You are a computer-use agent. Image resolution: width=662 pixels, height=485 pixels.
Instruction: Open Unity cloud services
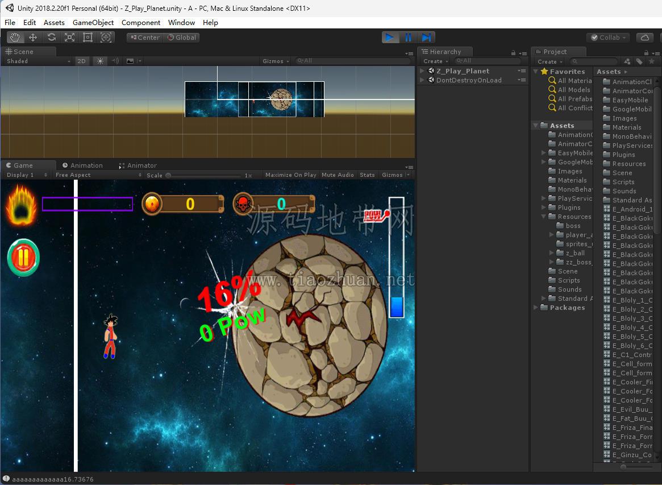645,38
